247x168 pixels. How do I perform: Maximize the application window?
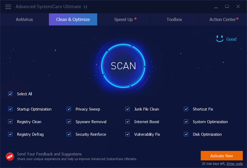227,7
